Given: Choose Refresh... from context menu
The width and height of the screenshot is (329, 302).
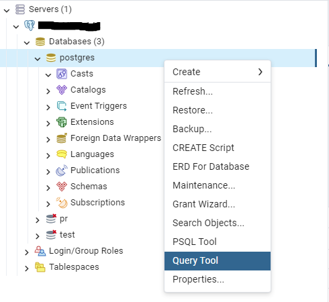Looking at the screenshot, I should (218, 91).
